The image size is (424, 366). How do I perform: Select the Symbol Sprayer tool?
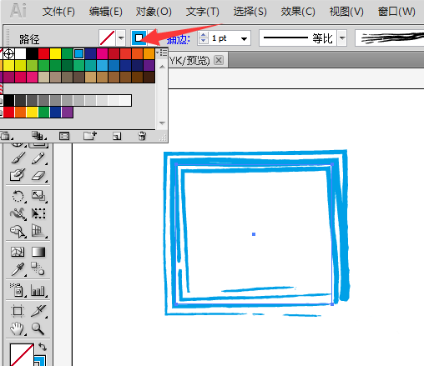pyautogui.click(x=18, y=290)
